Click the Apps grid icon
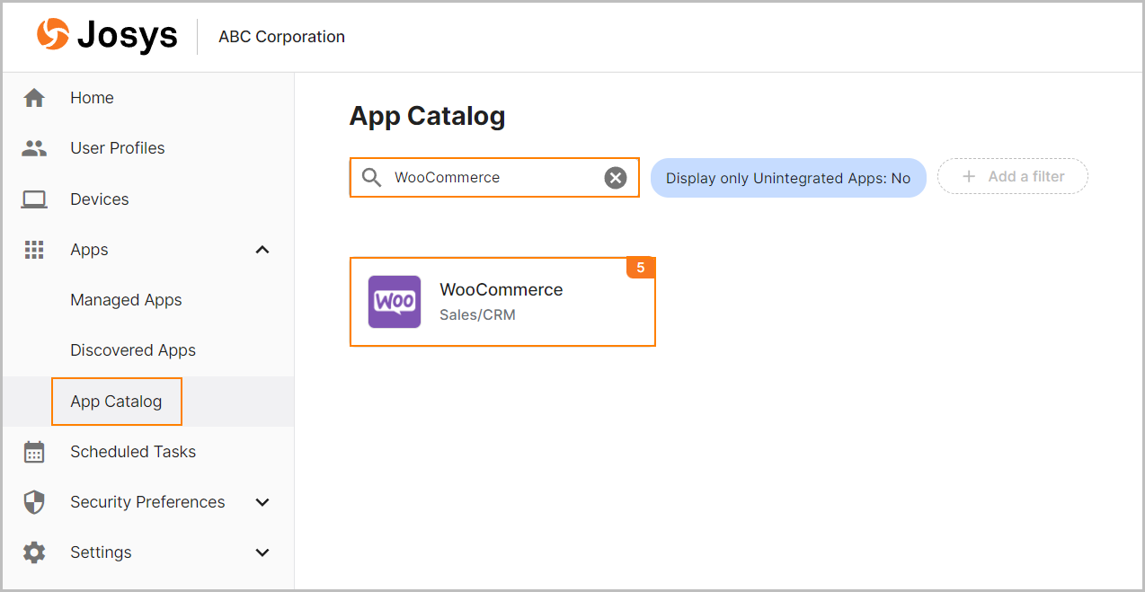The image size is (1145, 592). coord(34,250)
